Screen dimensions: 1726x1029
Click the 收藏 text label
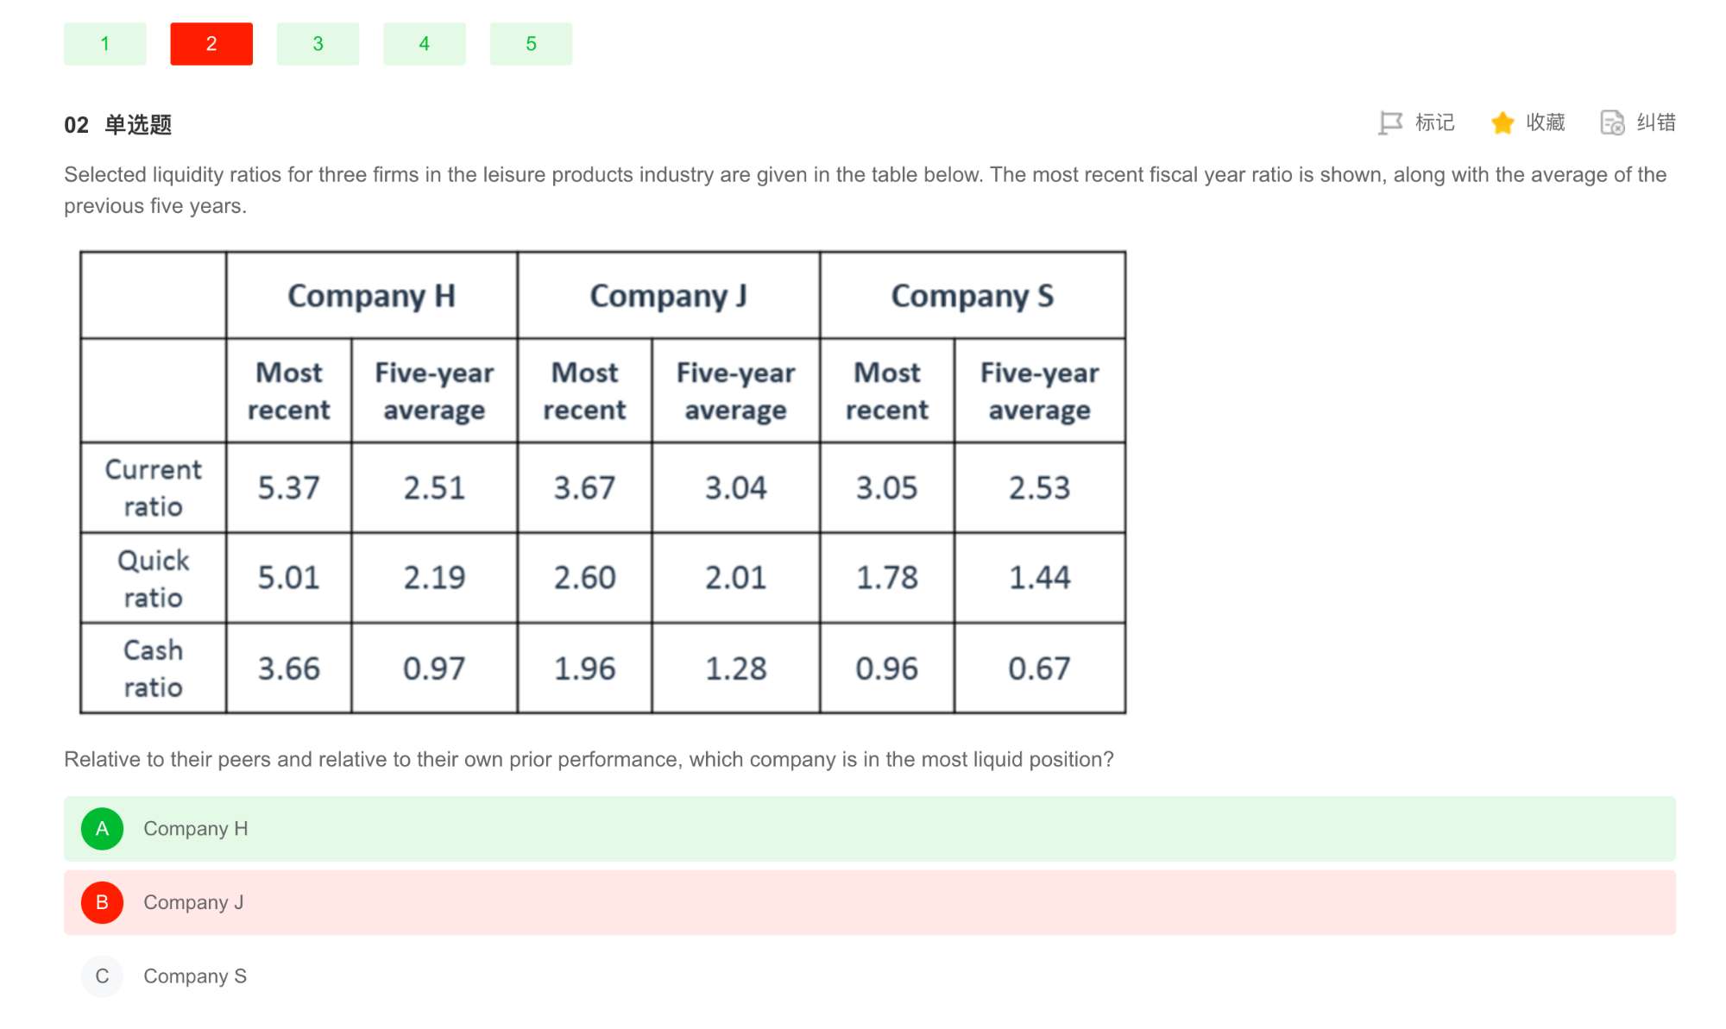coord(1546,122)
